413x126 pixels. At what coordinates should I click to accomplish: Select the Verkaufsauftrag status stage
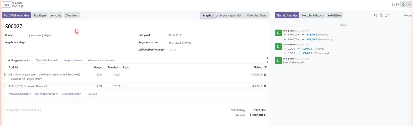256,15
